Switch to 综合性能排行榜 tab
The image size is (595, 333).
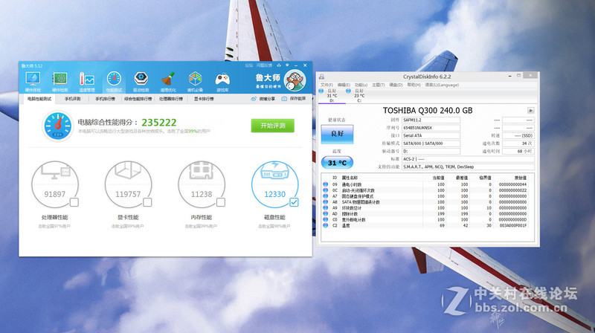pos(138,99)
